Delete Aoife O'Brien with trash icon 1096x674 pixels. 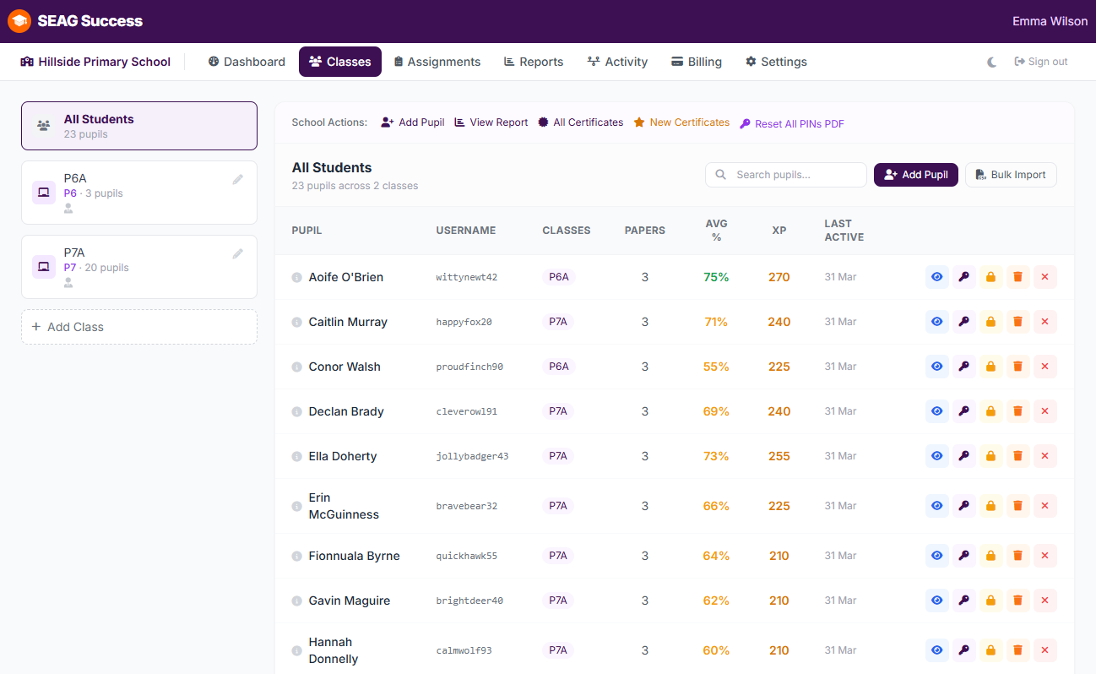(1018, 277)
